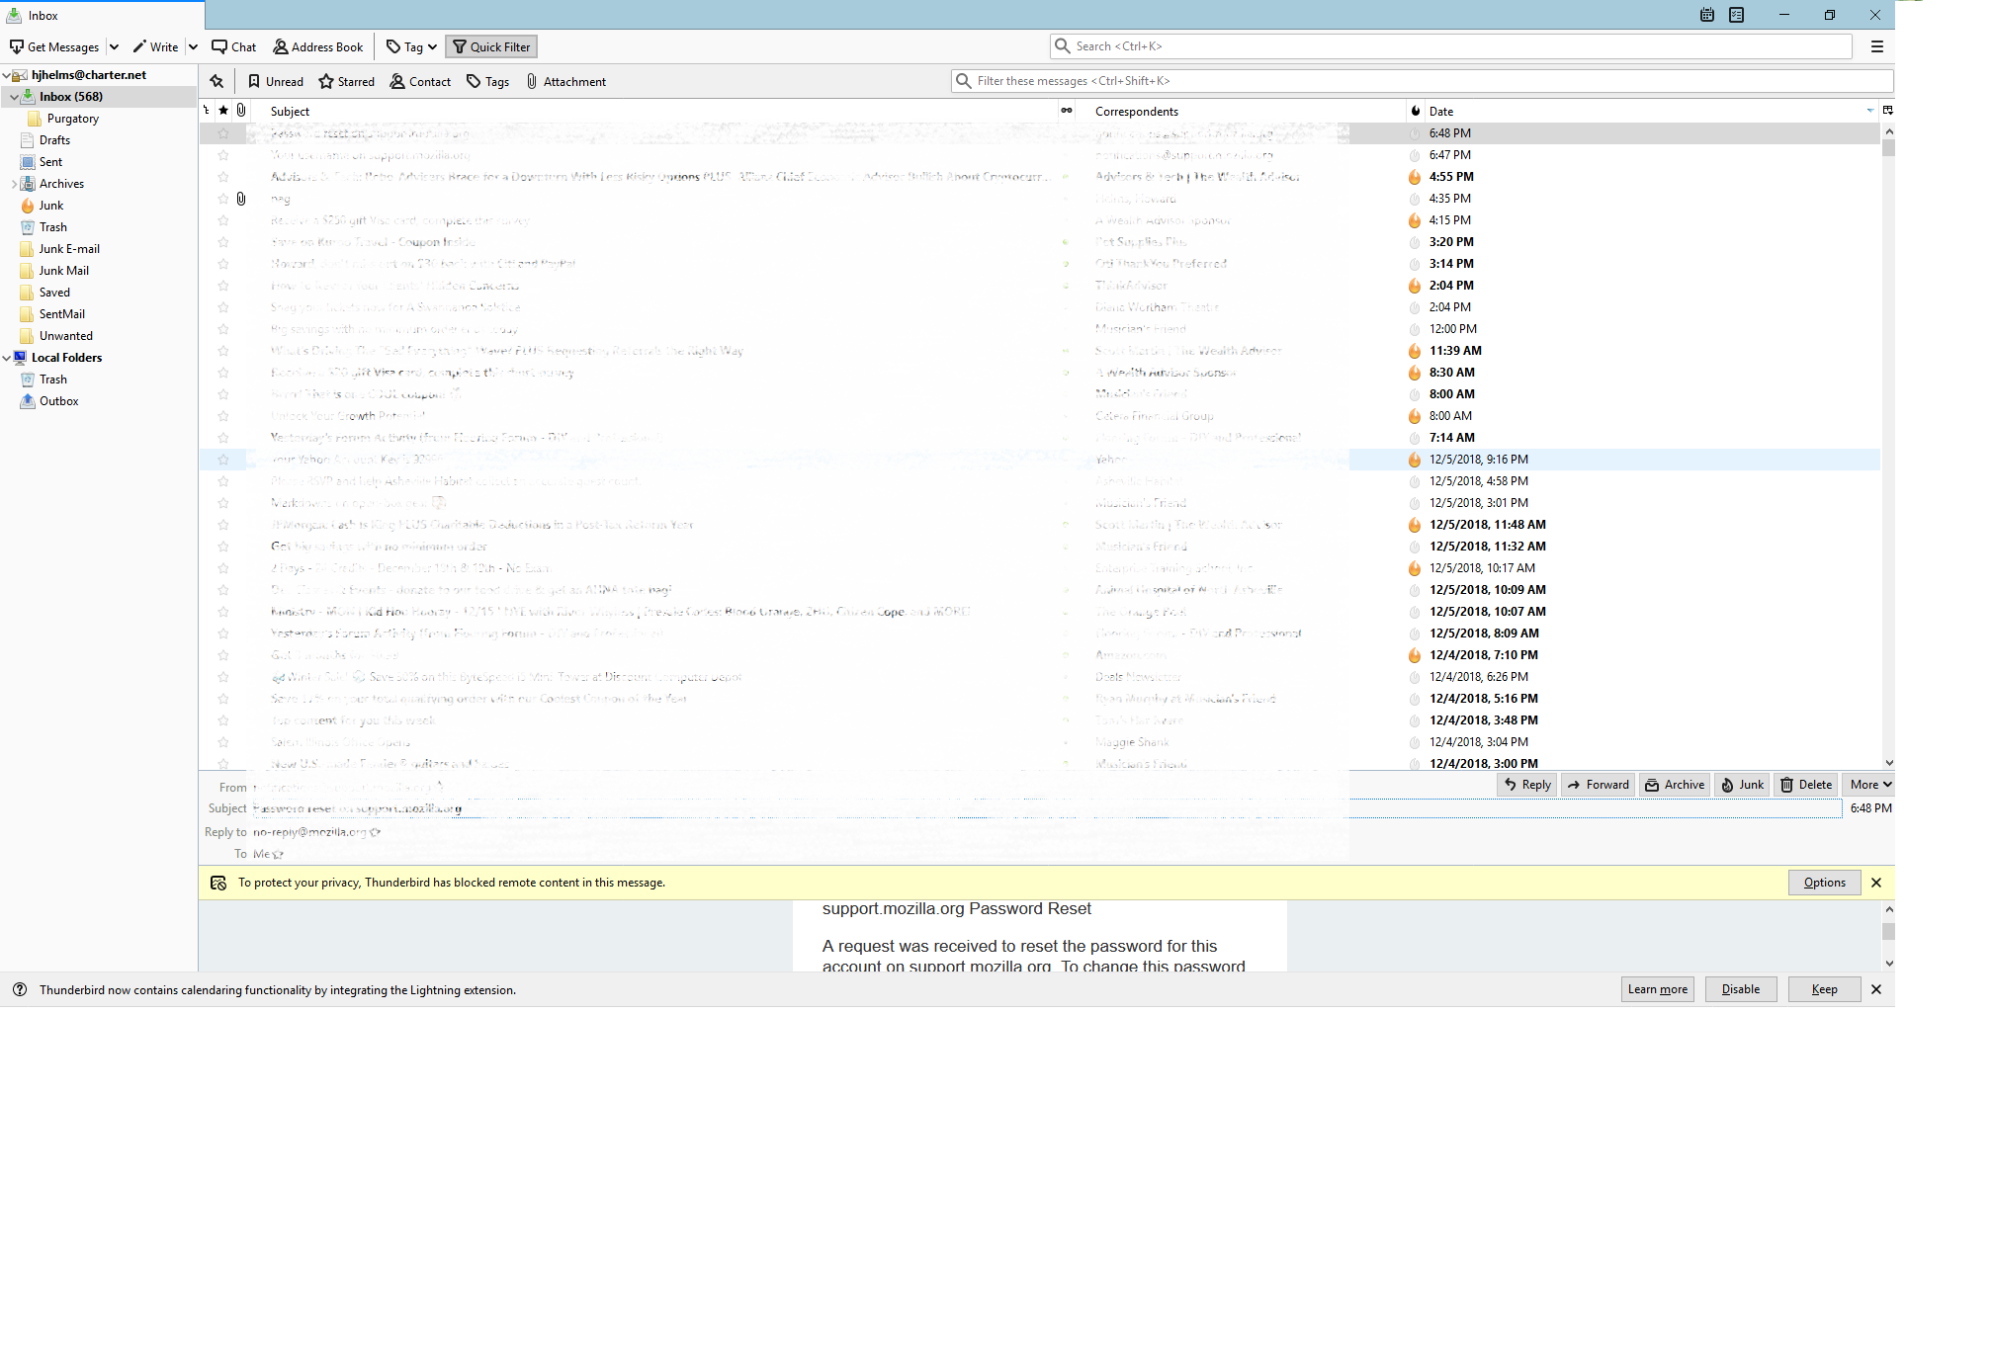The width and height of the screenshot is (1993, 1352).
Task: Open the Tasks tab icon
Action: [1737, 15]
